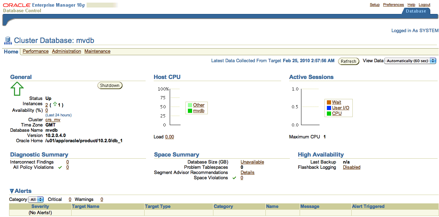Click the Space Violations green checkmark icon
439x217 pixels.
(234, 178)
